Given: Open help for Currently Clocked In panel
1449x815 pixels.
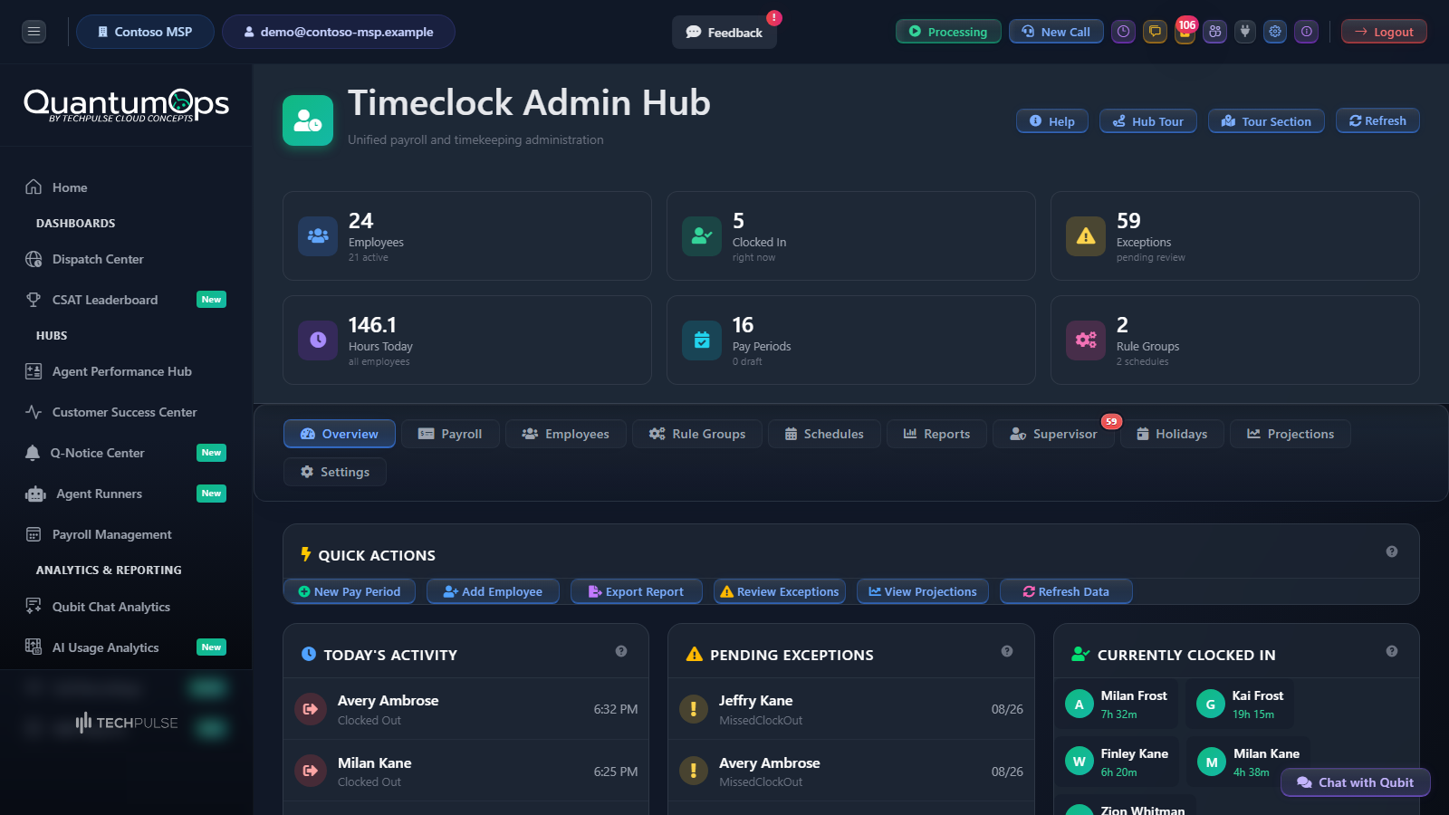Looking at the screenshot, I should [x=1392, y=651].
